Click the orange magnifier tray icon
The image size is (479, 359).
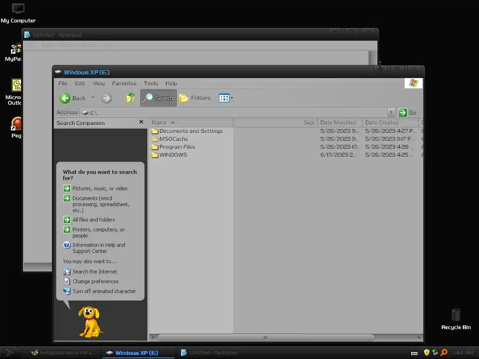[444, 352]
